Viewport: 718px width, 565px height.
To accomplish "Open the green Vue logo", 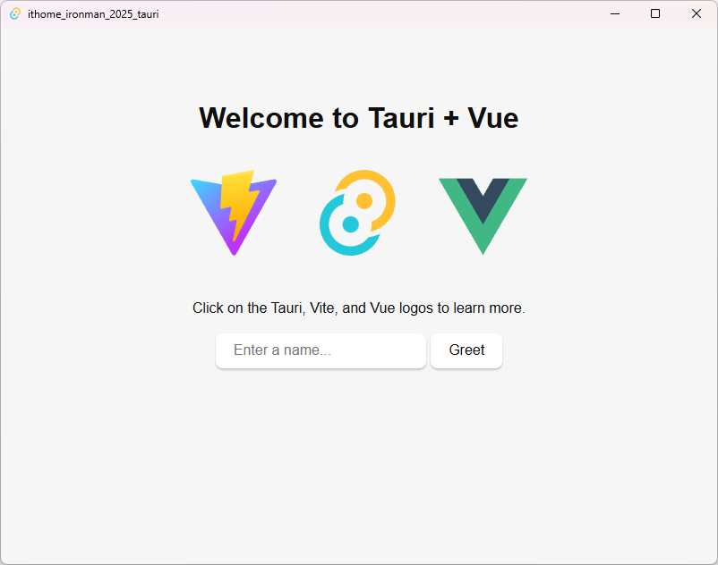I will (x=483, y=216).
